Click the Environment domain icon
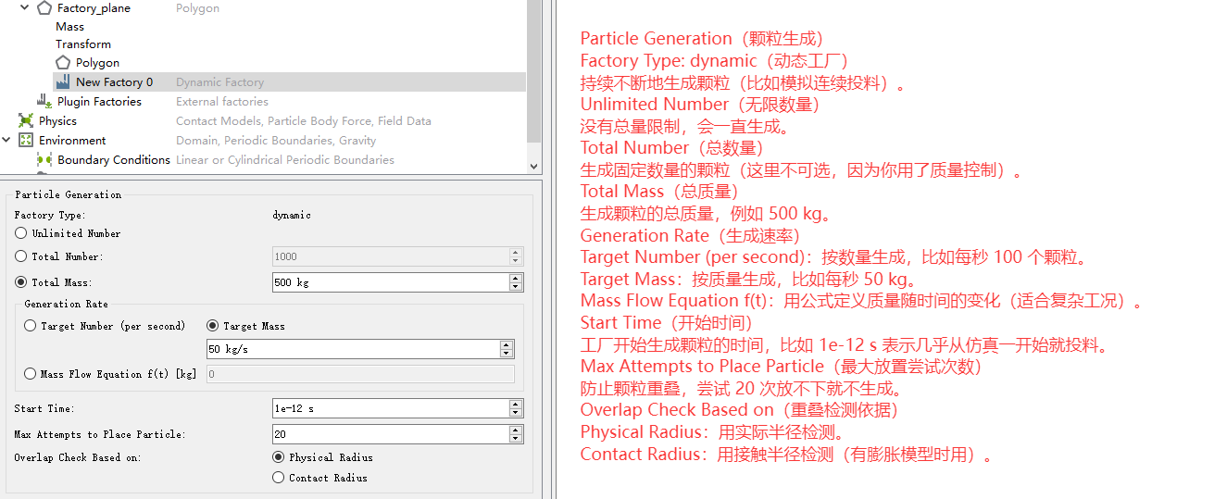This screenshot has width=1227, height=499. point(26,141)
